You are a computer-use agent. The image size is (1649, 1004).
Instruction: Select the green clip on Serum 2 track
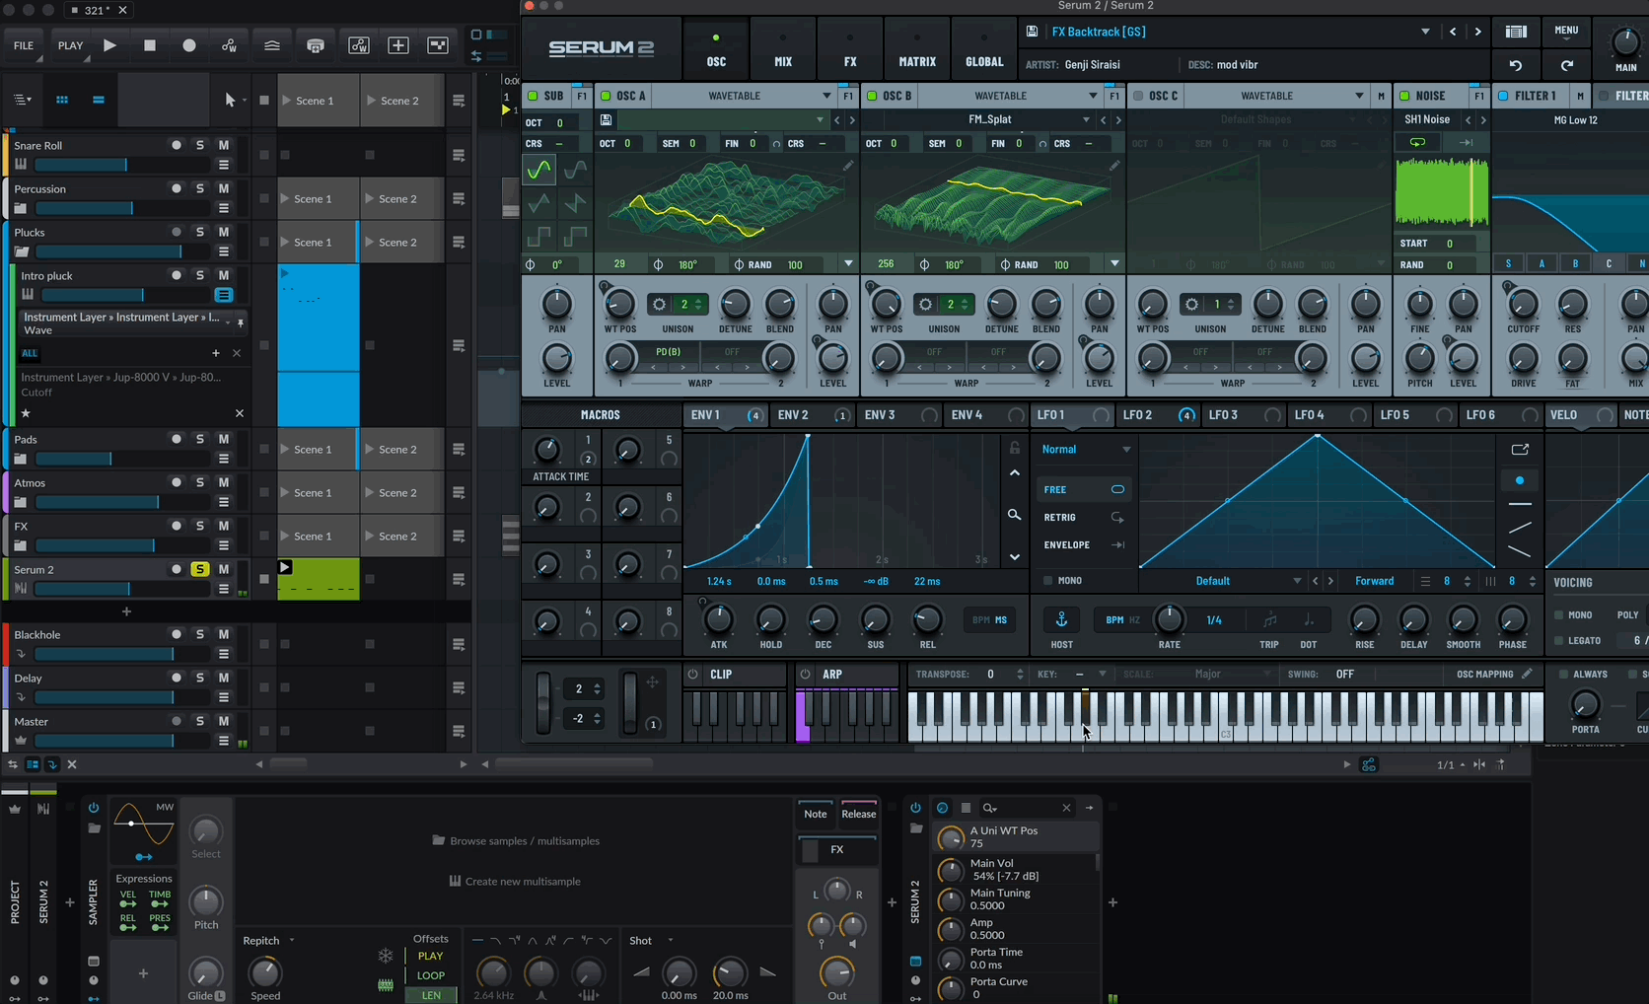(x=319, y=579)
